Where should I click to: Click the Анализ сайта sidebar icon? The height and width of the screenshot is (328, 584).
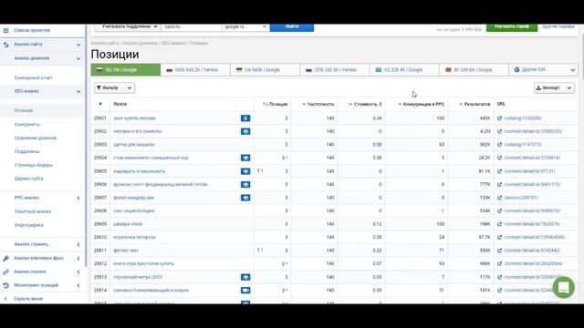5,45
